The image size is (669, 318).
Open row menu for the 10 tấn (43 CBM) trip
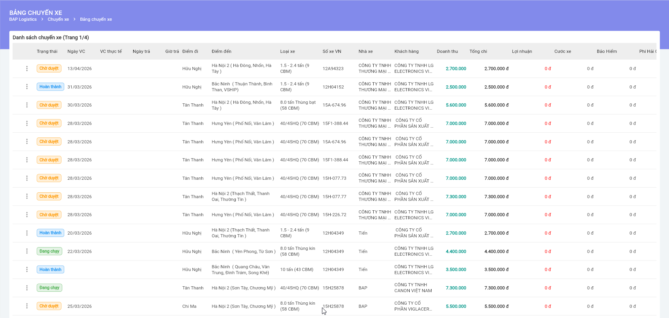[x=27, y=269]
